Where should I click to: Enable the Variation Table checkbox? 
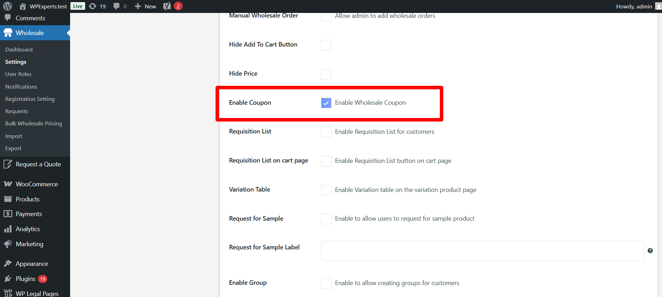click(x=326, y=190)
